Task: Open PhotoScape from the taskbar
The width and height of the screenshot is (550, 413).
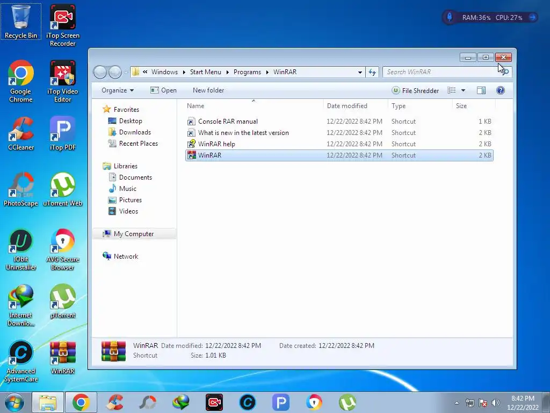Action: (x=148, y=402)
